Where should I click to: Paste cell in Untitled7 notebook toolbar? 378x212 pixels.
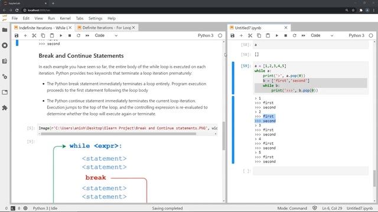pos(268,35)
